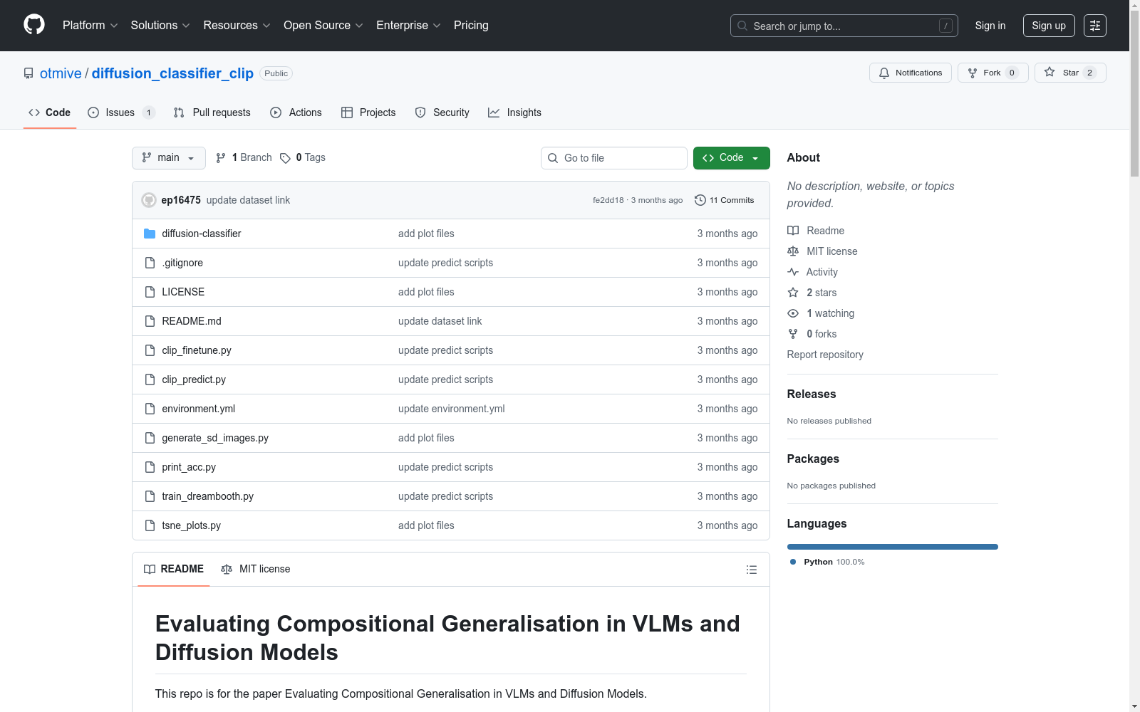This screenshot has height=712, width=1140.
Task: Click the Python language color dot
Action: click(793, 562)
